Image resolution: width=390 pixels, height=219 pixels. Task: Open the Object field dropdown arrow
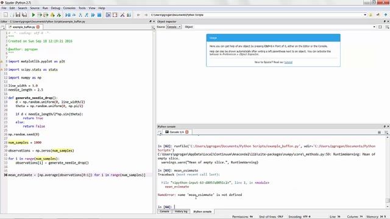pos(374,27)
